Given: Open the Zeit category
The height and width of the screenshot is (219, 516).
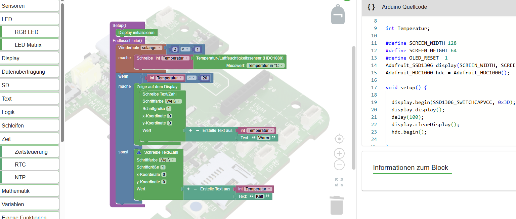Looking at the screenshot, I should click(30, 139).
